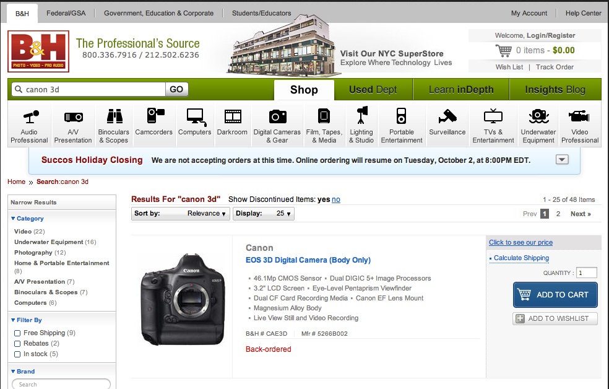The image size is (609, 389).
Task: Select the Shop tab
Action: [304, 90]
